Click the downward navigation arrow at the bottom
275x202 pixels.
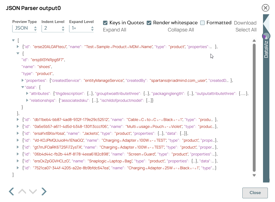click(33, 191)
